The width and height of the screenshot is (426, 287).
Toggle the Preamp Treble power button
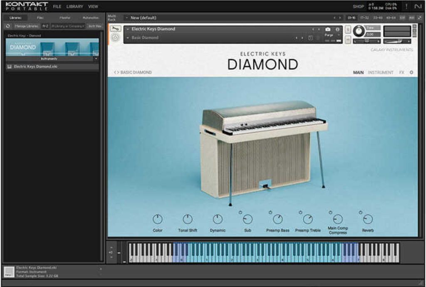pyautogui.click(x=300, y=212)
